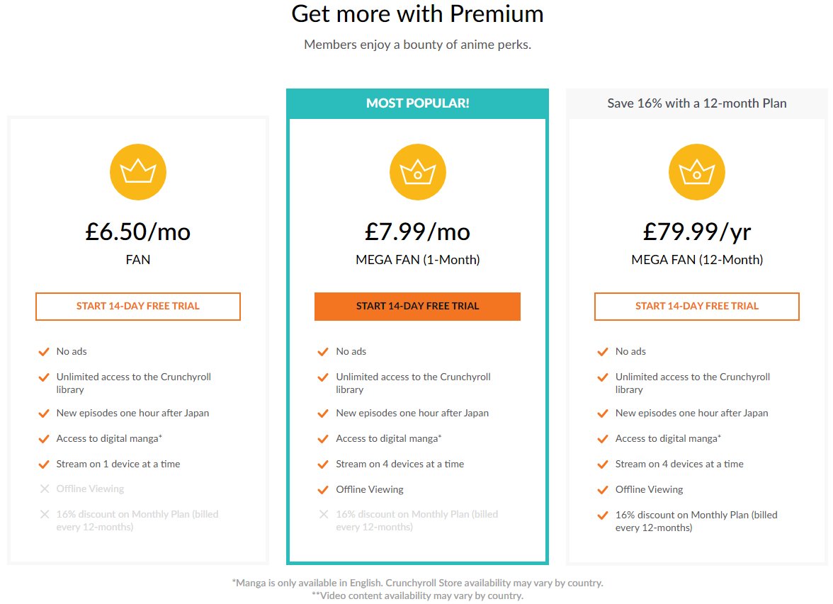Image resolution: width=833 pixels, height=604 pixels.
Task: Click the checkmark beside No ads on FAN plan
Action: tap(43, 351)
